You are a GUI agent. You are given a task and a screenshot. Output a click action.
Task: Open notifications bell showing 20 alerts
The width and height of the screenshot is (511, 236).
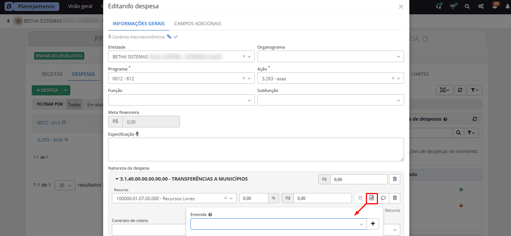click(494, 6)
